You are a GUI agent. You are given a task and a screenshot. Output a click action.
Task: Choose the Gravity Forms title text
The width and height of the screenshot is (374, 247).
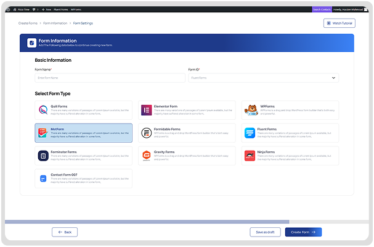point(164,152)
